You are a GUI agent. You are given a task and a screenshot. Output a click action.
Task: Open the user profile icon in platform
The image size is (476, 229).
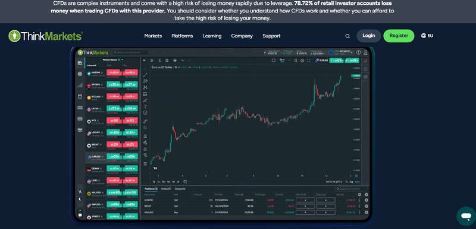(365, 52)
